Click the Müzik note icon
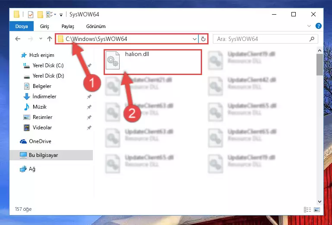 point(26,107)
